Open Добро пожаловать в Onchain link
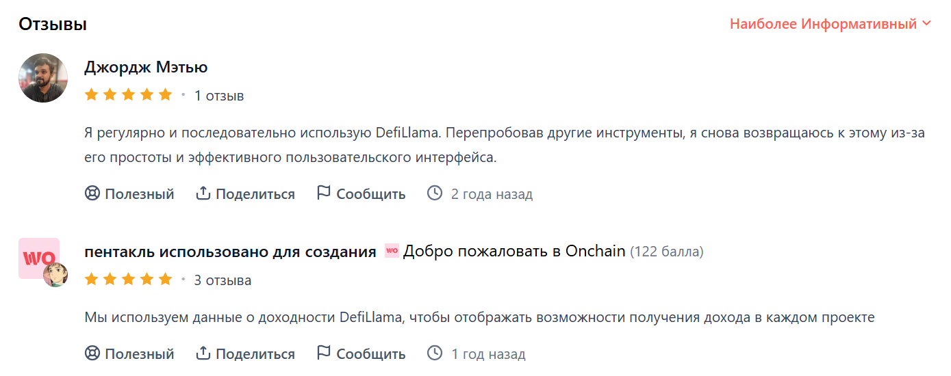The height and width of the screenshot is (376, 951). click(514, 252)
